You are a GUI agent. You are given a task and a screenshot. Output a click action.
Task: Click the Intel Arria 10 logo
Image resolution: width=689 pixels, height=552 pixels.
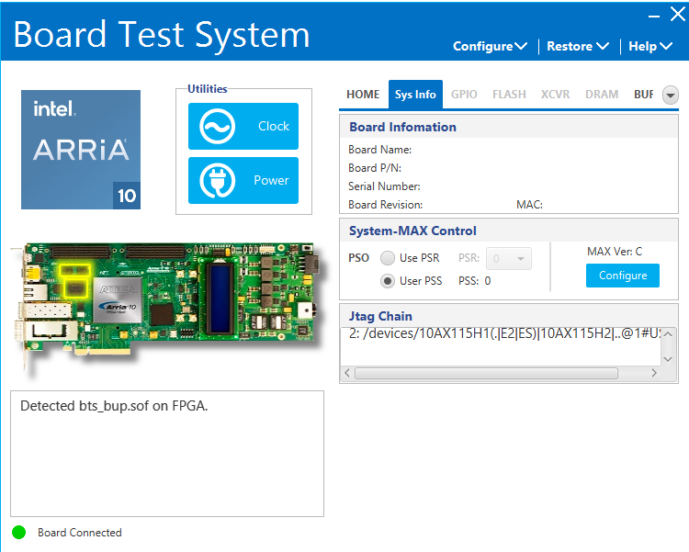[81, 150]
